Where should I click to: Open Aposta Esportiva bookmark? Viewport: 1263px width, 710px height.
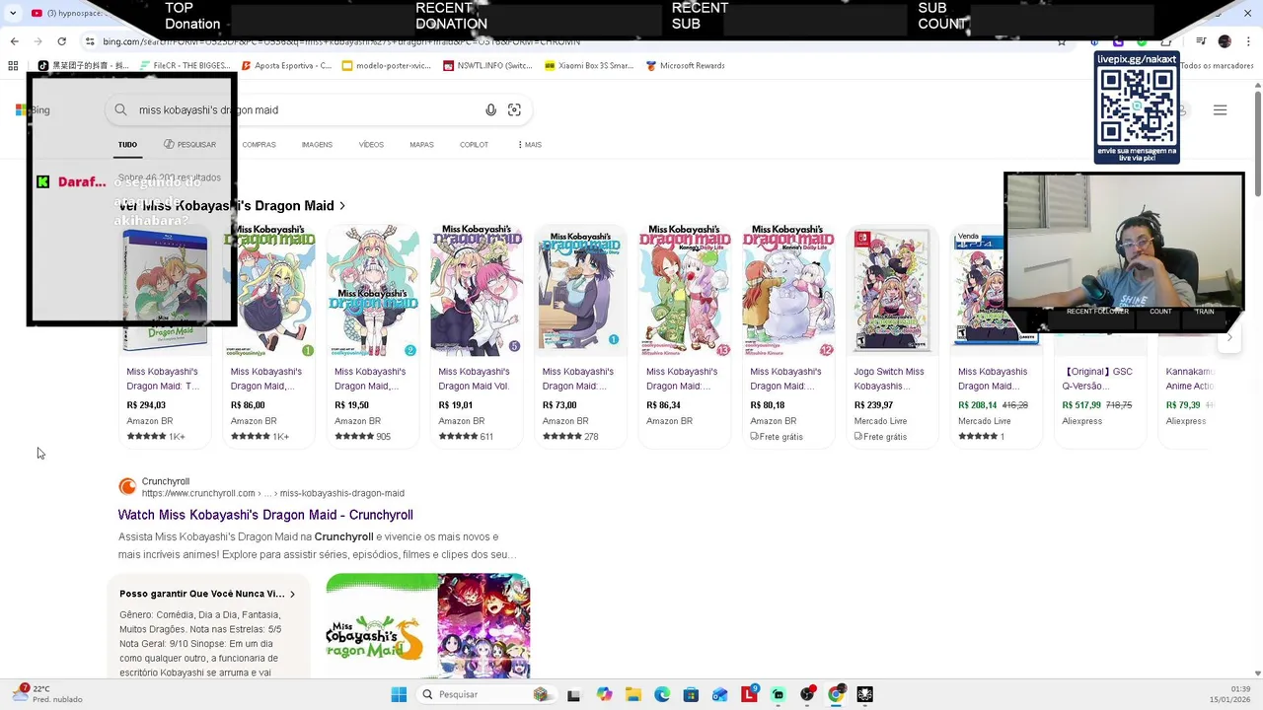pyautogui.click(x=286, y=66)
